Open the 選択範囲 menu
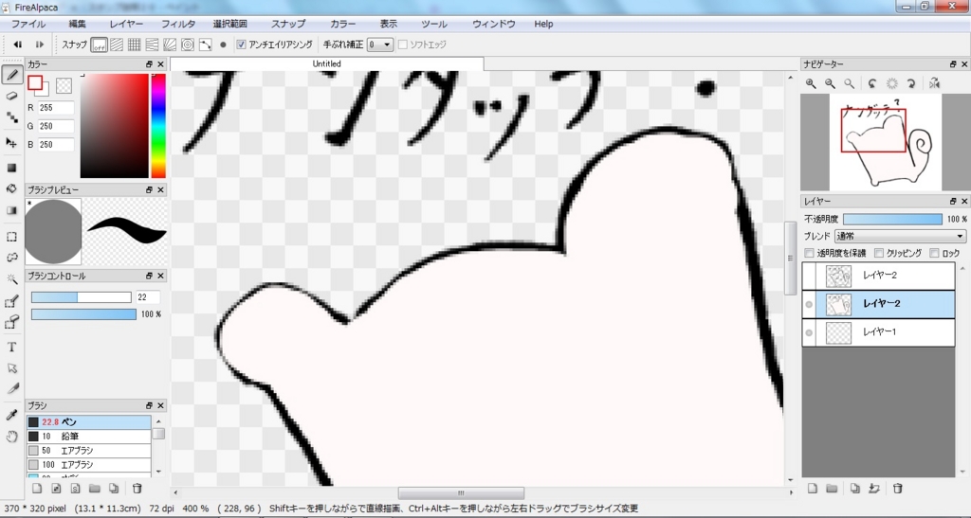971x518 pixels. [230, 24]
